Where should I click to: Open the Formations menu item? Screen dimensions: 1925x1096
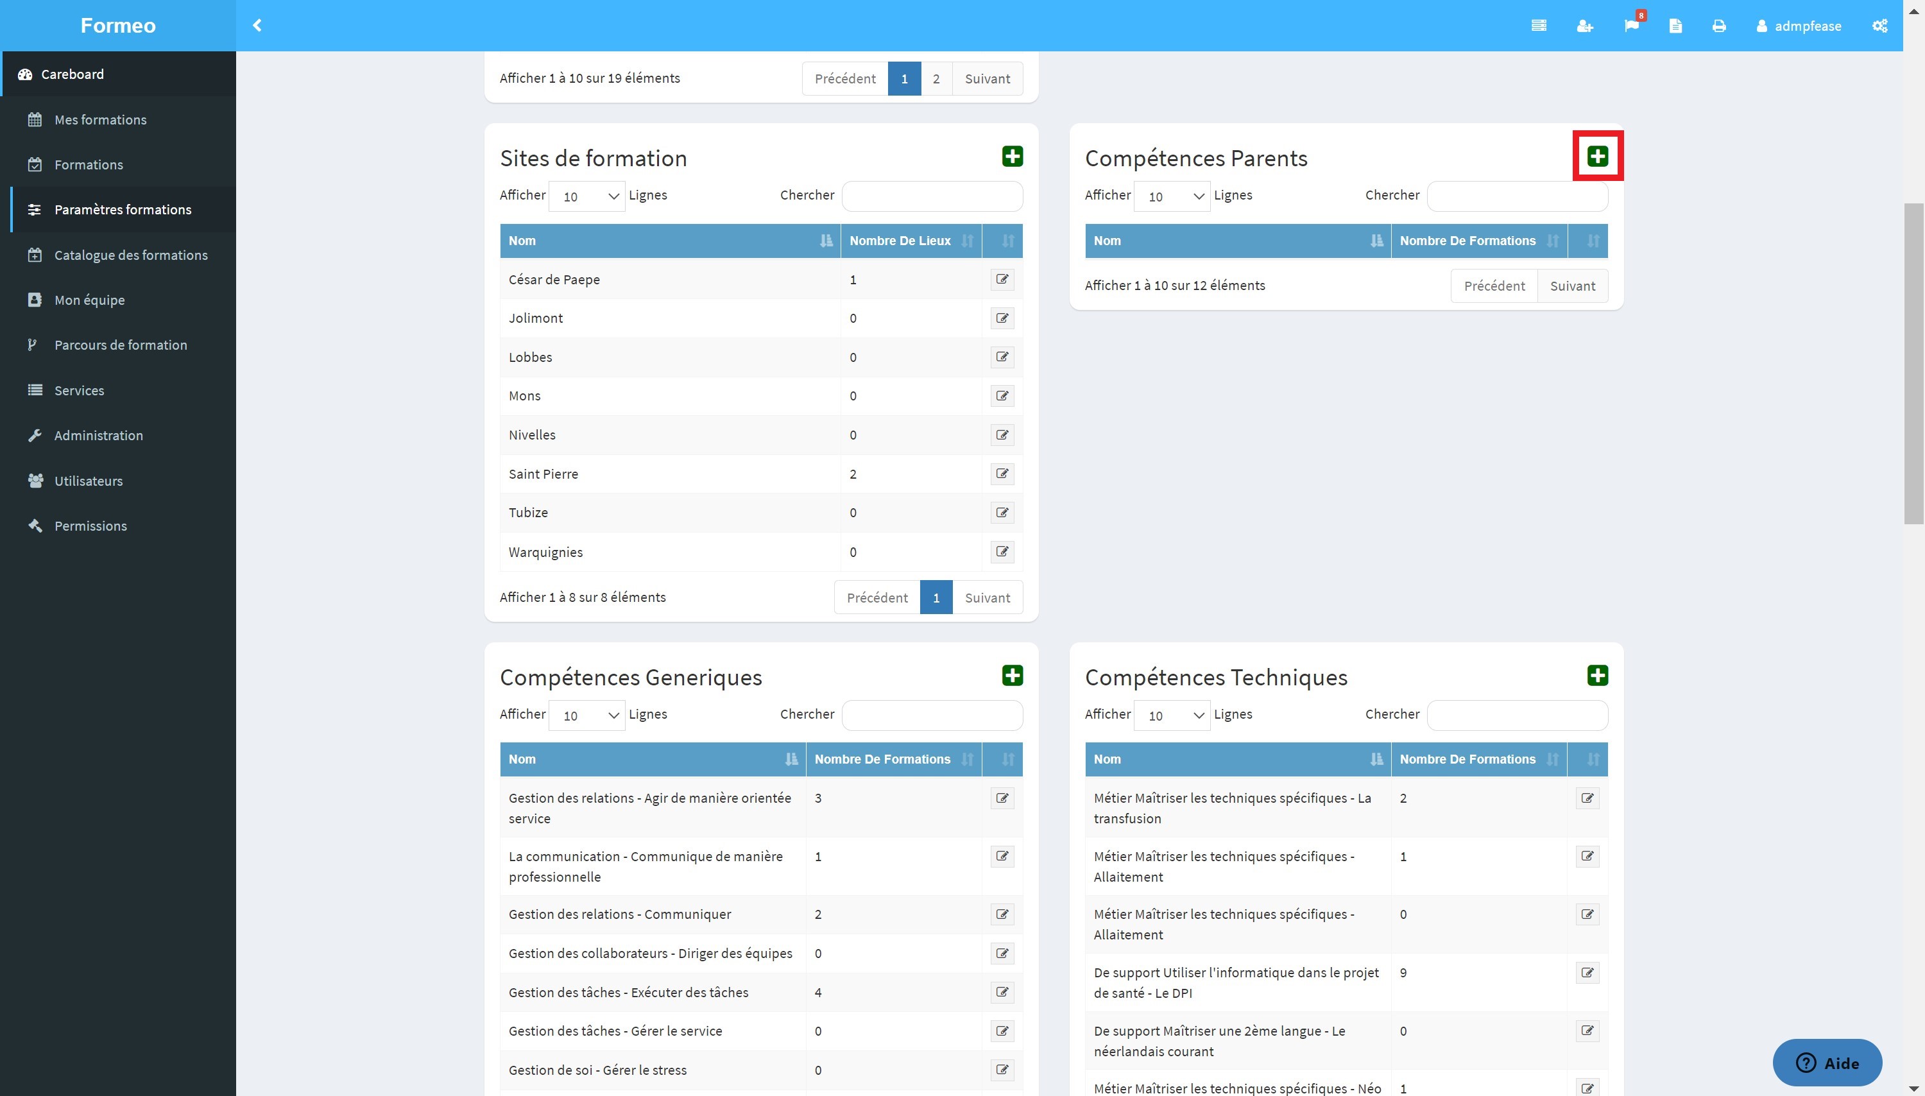(119, 164)
